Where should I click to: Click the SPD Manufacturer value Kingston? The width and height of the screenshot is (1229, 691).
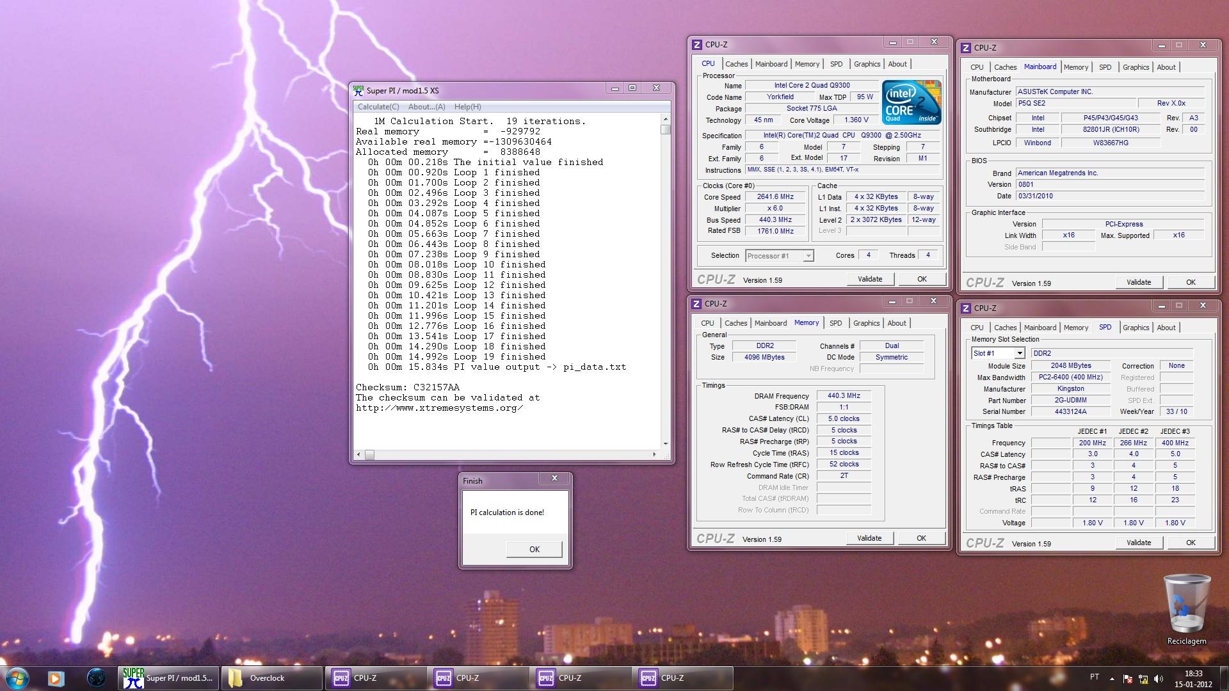(x=1070, y=389)
